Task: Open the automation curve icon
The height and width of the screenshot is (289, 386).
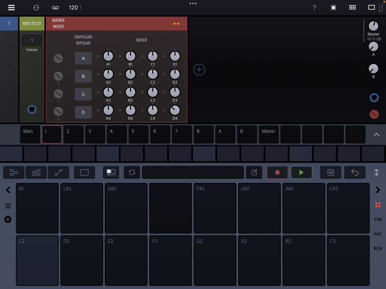Action: click(x=58, y=172)
